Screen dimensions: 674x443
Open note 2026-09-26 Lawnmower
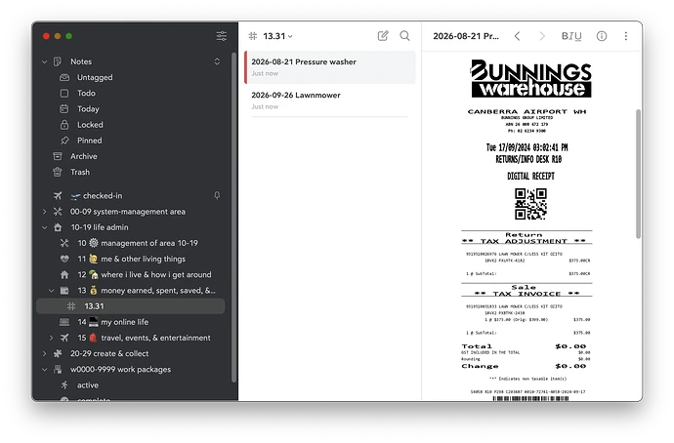(330, 101)
